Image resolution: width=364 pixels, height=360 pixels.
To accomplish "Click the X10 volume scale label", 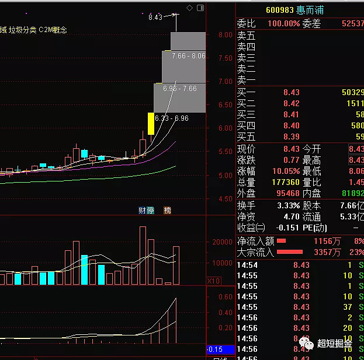I will (x=214, y=281).
